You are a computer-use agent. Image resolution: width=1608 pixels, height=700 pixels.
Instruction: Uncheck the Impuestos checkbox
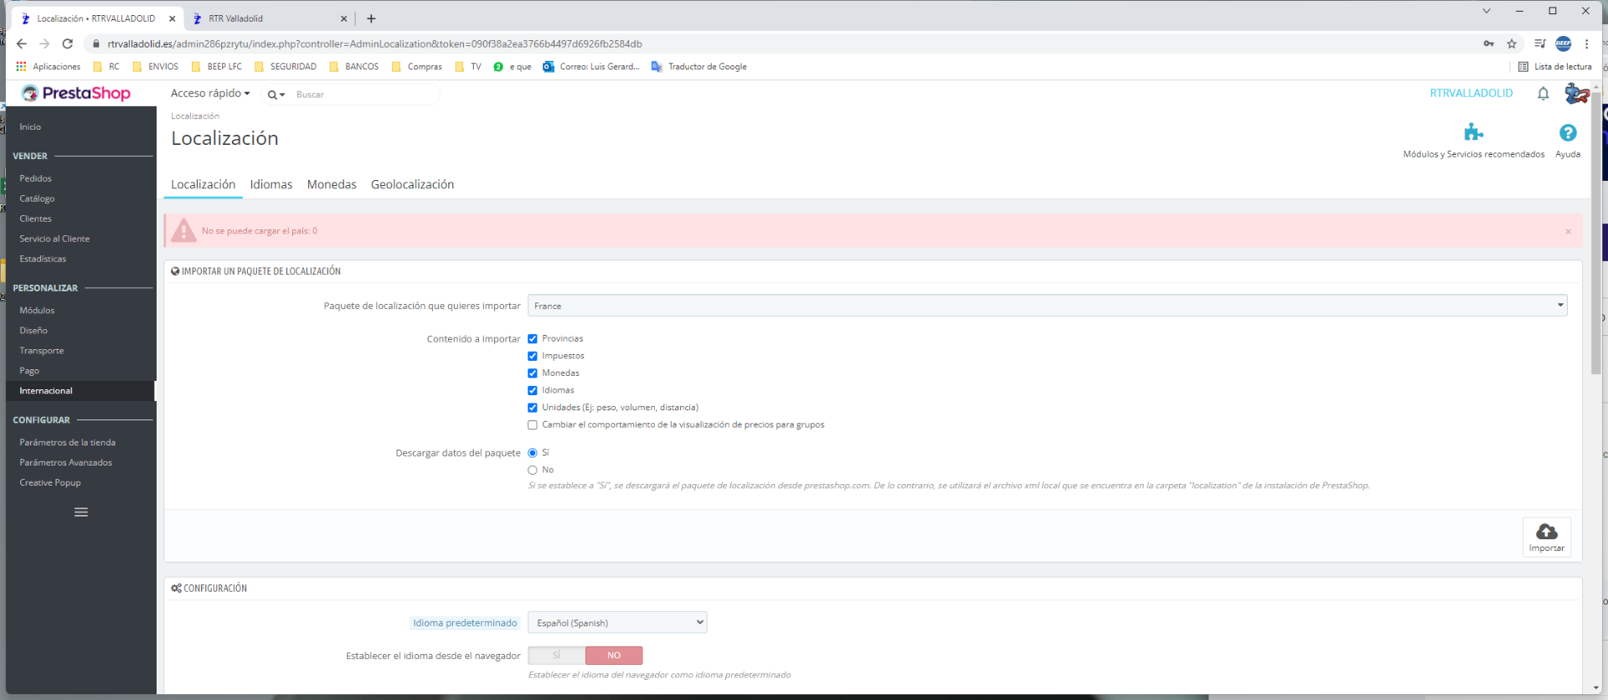pos(533,356)
